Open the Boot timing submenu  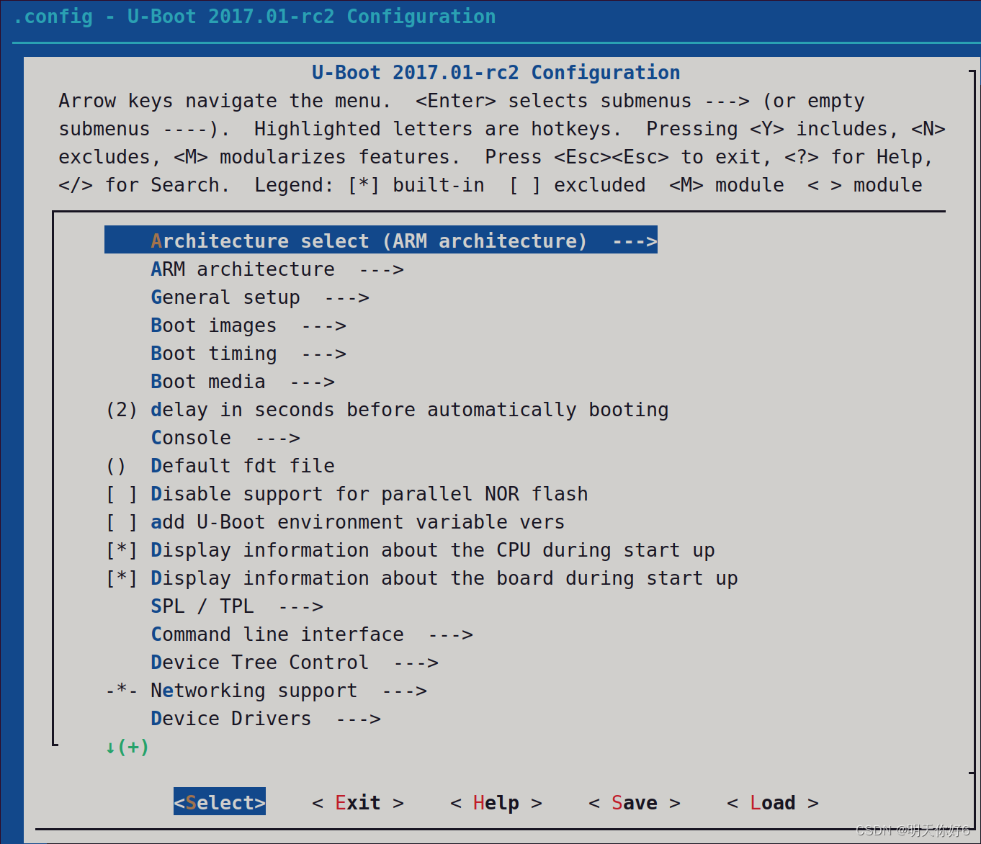[x=248, y=354]
